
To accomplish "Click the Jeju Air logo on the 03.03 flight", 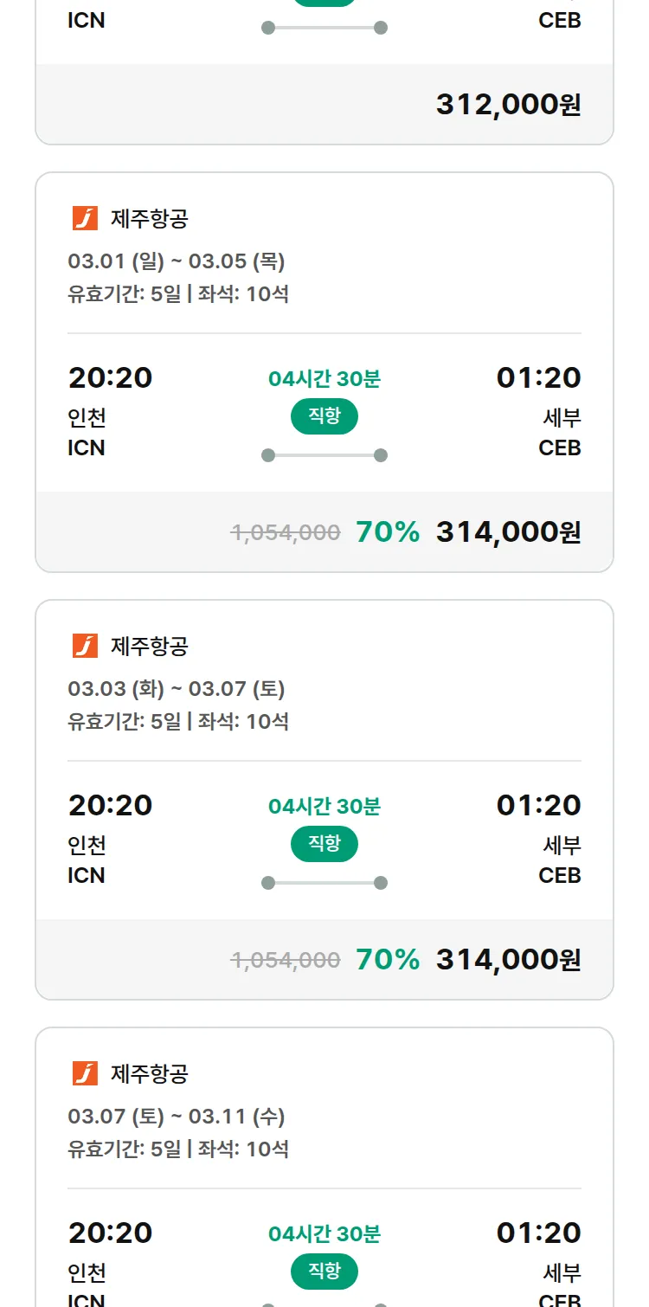I will coord(85,646).
